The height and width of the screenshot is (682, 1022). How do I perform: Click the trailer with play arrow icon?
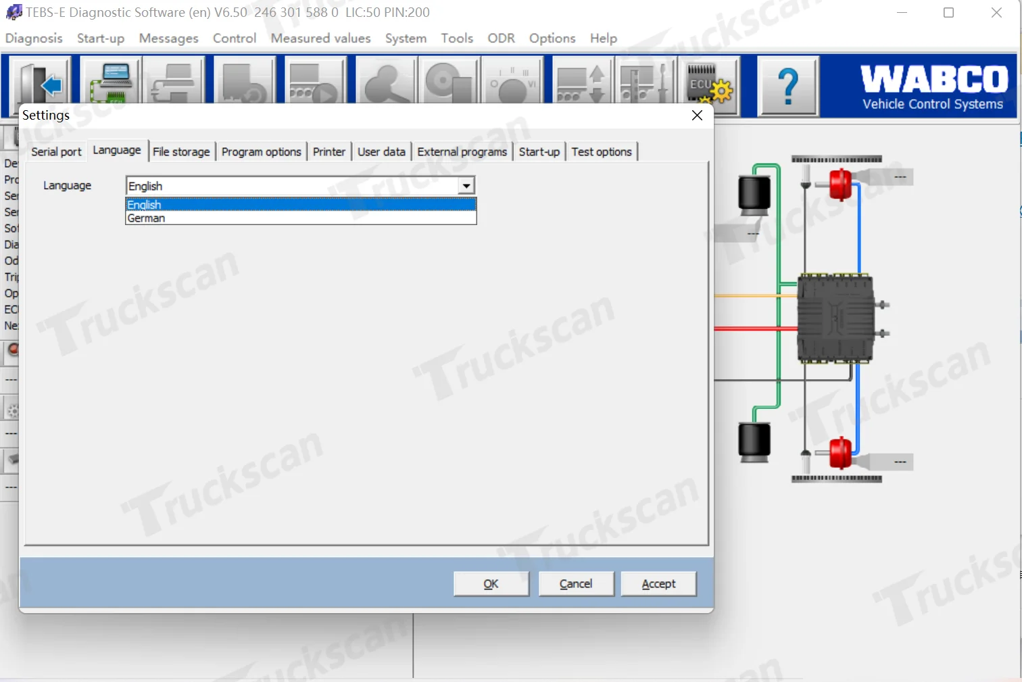(x=315, y=81)
